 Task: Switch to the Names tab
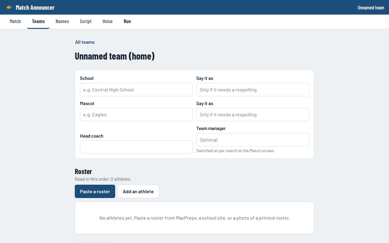pos(62,21)
